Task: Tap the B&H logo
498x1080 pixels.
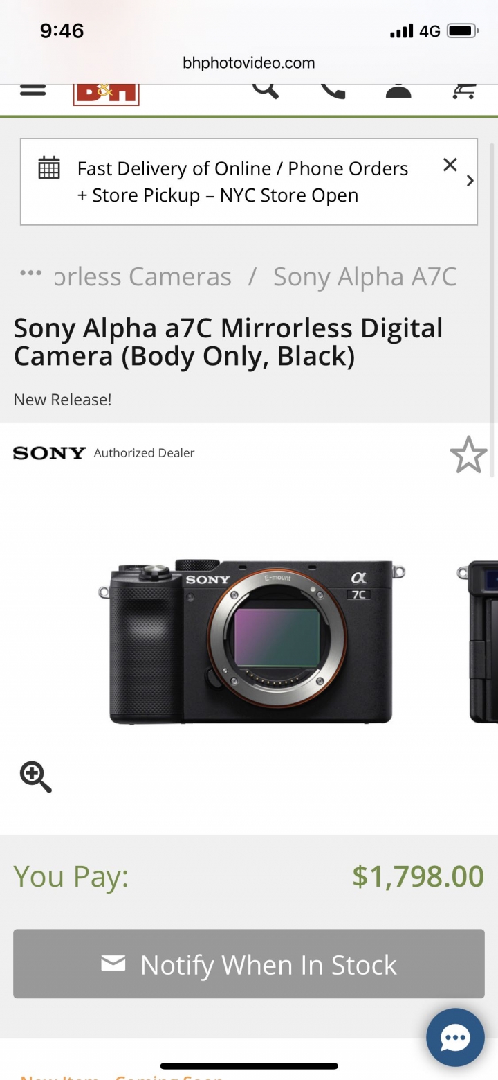Action: pyautogui.click(x=106, y=94)
